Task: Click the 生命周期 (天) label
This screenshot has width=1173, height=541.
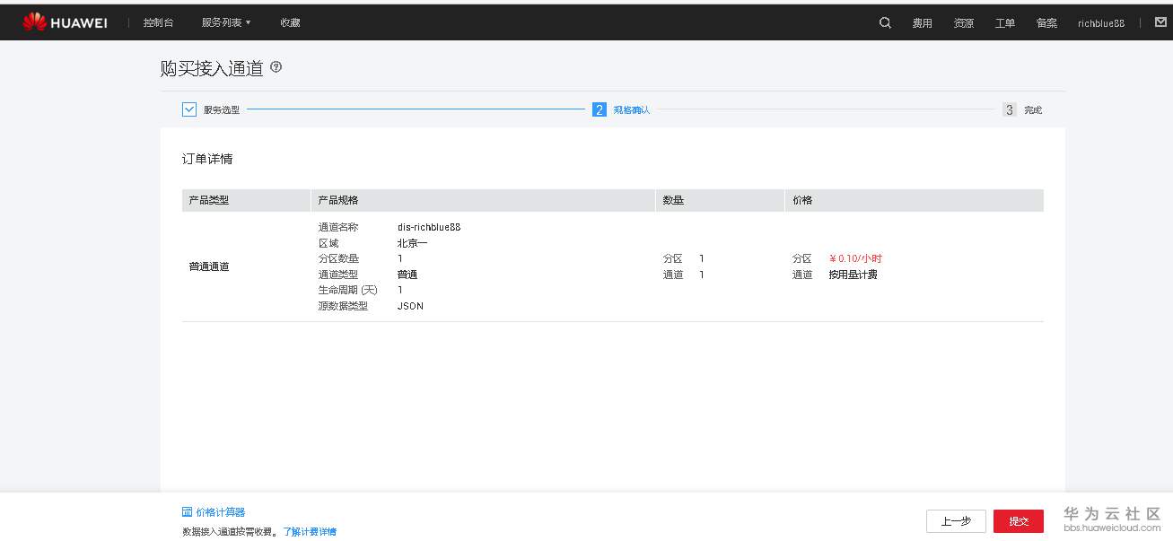Action: click(348, 291)
